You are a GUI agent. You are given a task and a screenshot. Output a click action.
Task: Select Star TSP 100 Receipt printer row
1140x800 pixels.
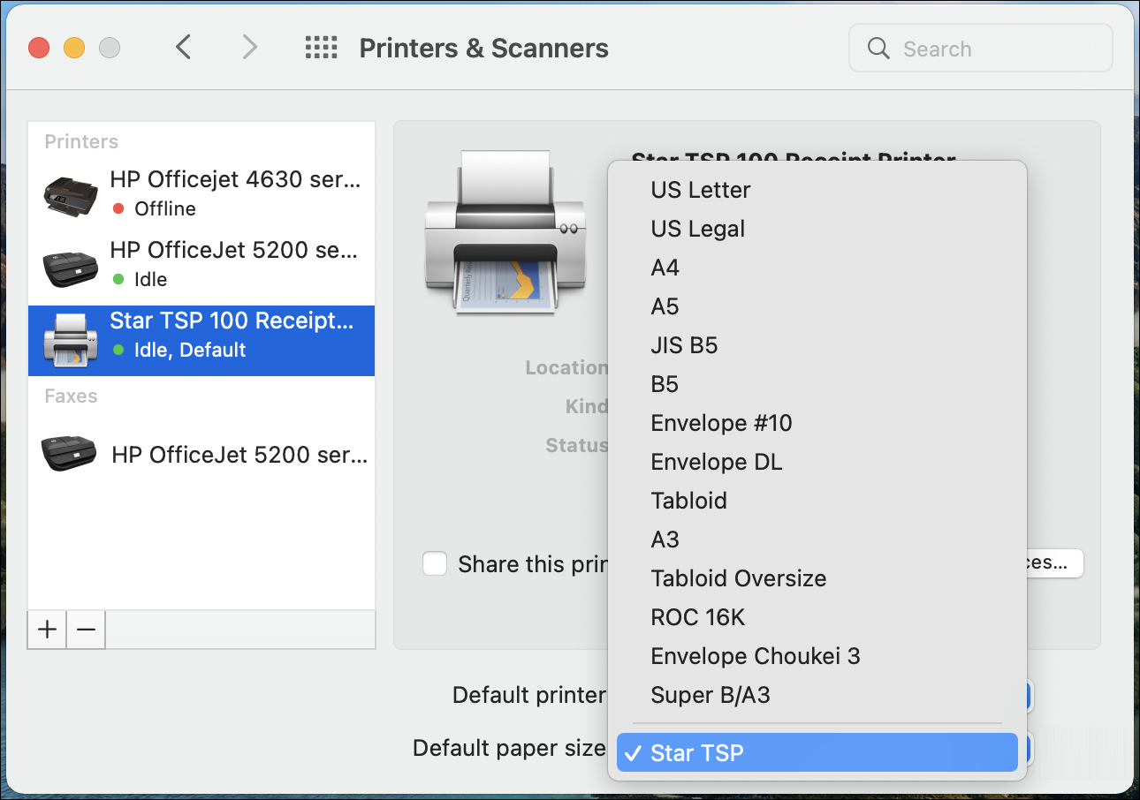201,341
